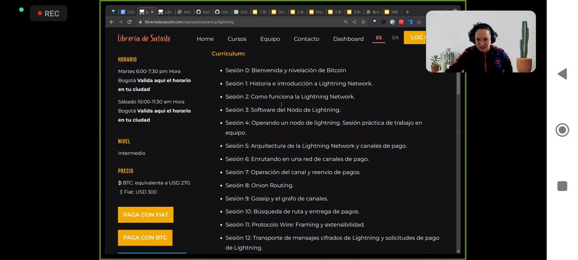Open the Equipo menu item
Screen dimensions: 578x260
tap(270, 39)
